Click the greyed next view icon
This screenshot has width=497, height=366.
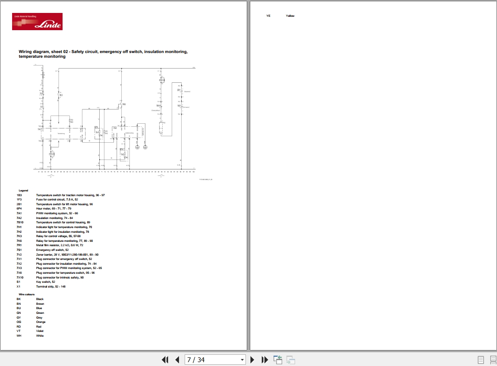pyautogui.click(x=291, y=360)
